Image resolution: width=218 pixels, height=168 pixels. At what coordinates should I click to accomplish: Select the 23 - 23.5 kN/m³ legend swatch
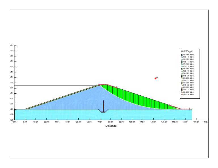point(182,92)
